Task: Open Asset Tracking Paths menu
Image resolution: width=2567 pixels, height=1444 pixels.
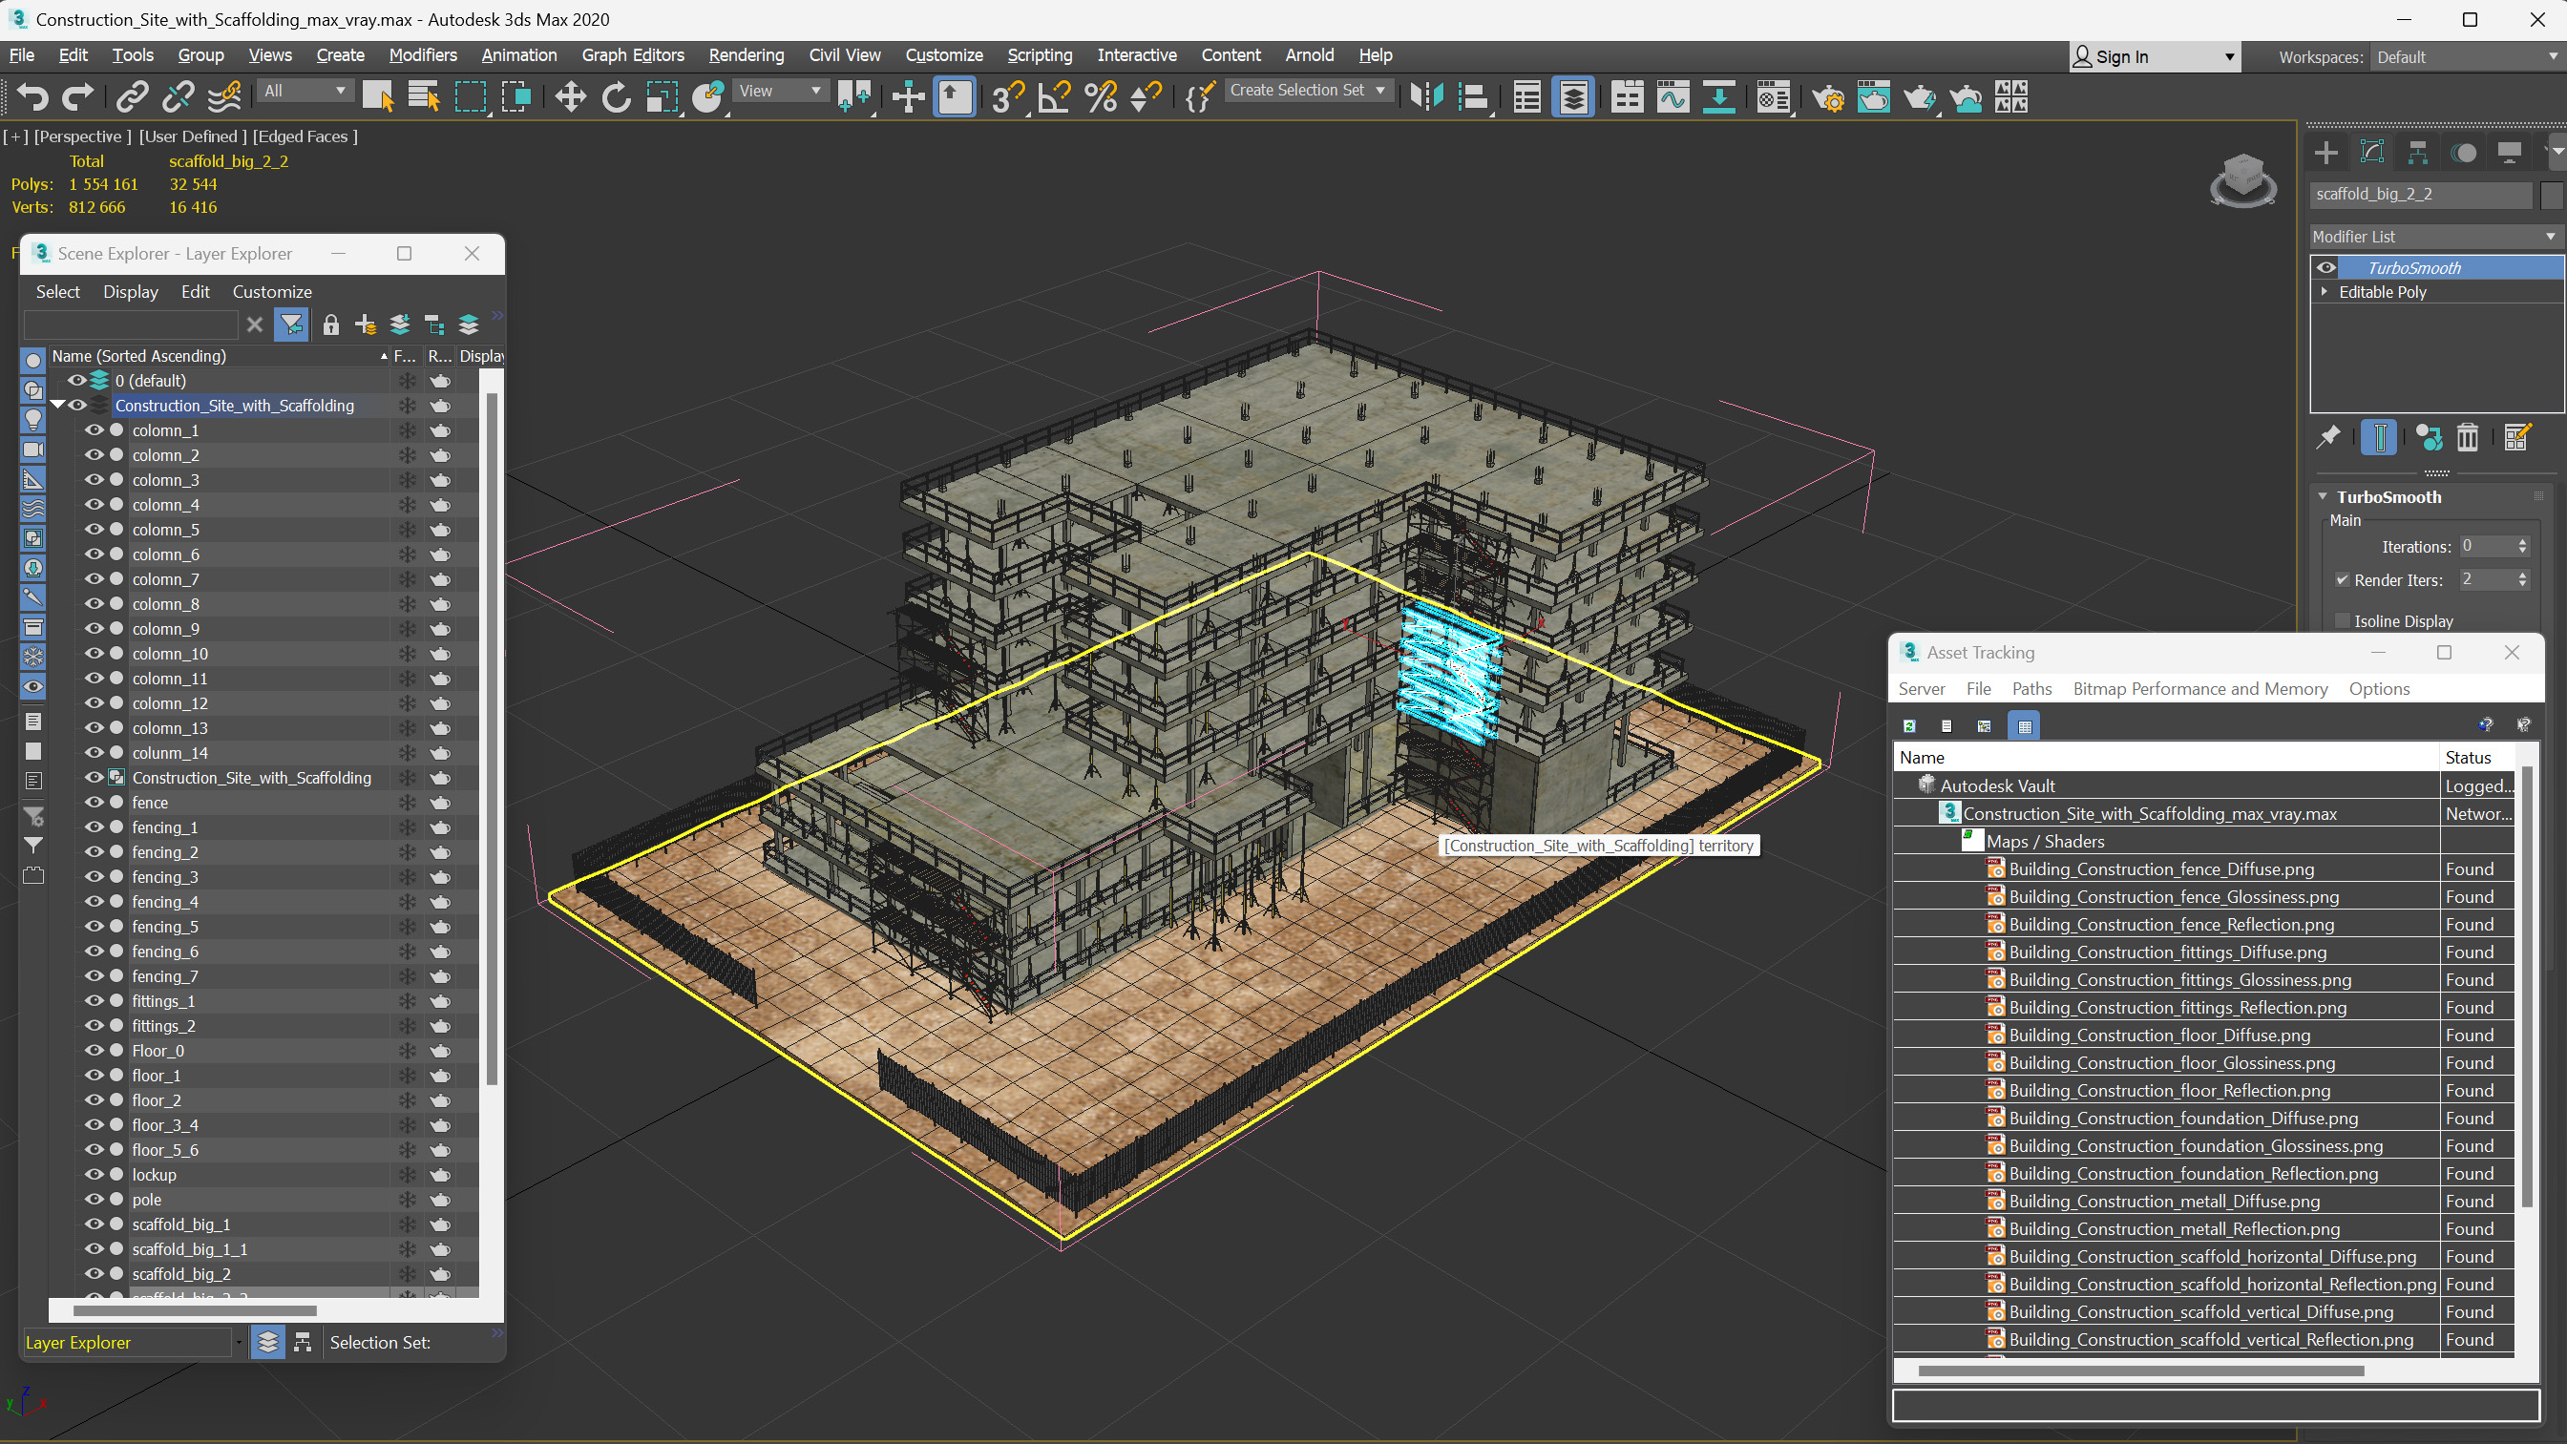Action: (x=2030, y=689)
